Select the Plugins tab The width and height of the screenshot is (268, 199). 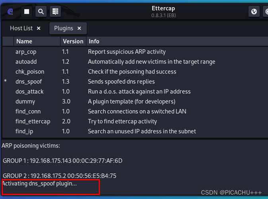63,28
